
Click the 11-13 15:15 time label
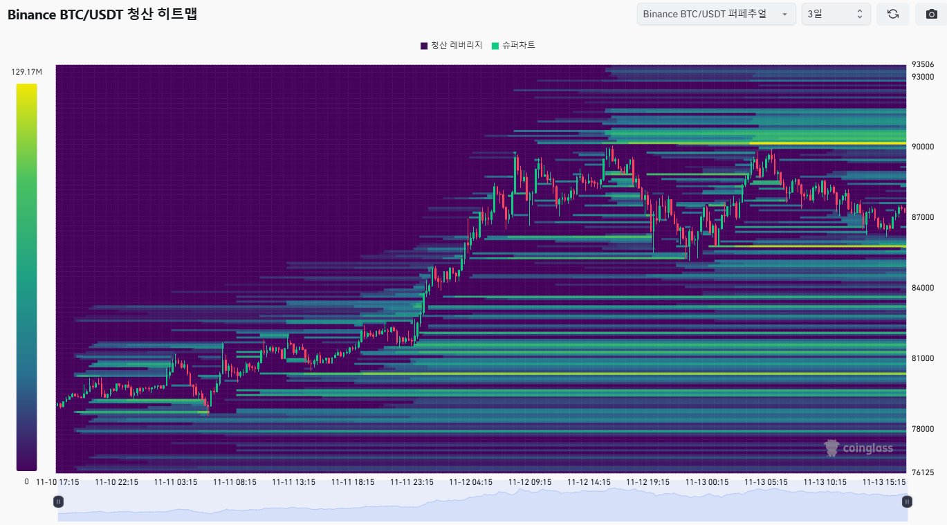point(883,482)
